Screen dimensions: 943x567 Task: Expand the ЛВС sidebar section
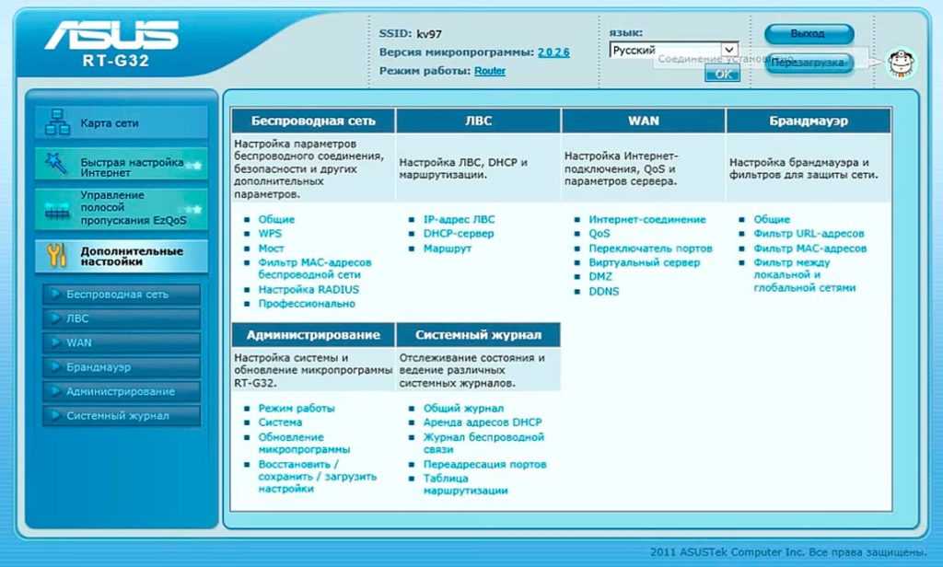click(122, 318)
